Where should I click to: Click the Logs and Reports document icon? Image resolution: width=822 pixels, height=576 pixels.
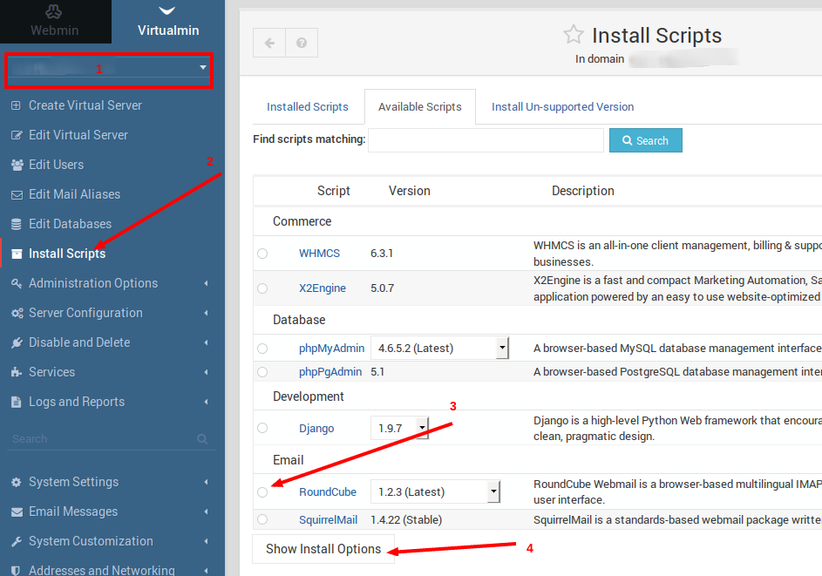17,402
